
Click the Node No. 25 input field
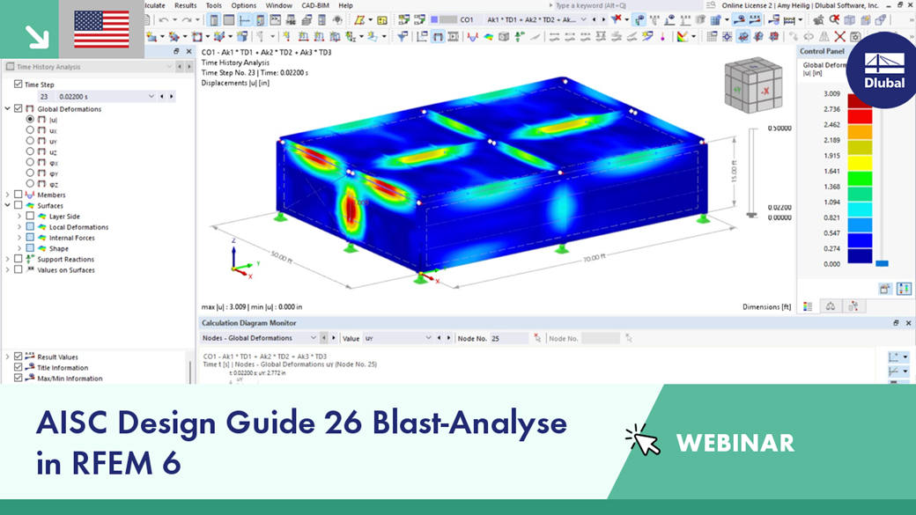pyautogui.click(x=508, y=338)
